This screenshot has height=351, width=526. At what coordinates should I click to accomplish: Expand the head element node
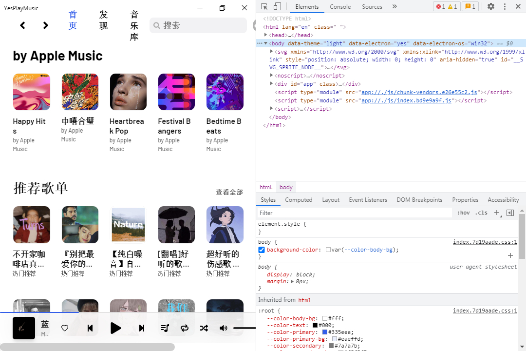266,35
